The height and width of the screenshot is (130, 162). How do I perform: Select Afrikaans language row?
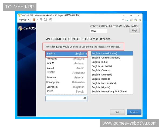pos(66,59)
